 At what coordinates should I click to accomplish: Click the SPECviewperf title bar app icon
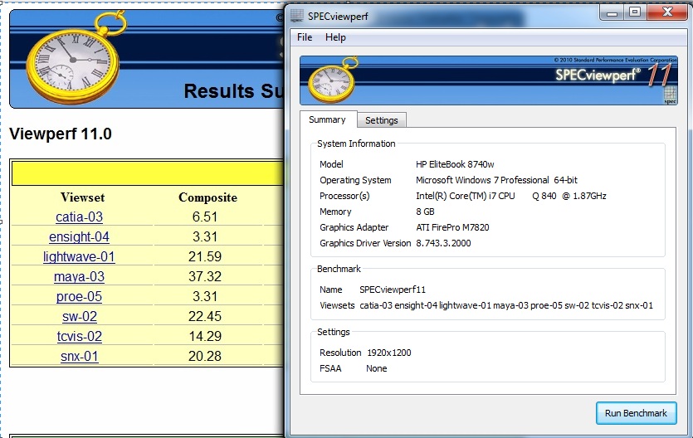[297, 16]
